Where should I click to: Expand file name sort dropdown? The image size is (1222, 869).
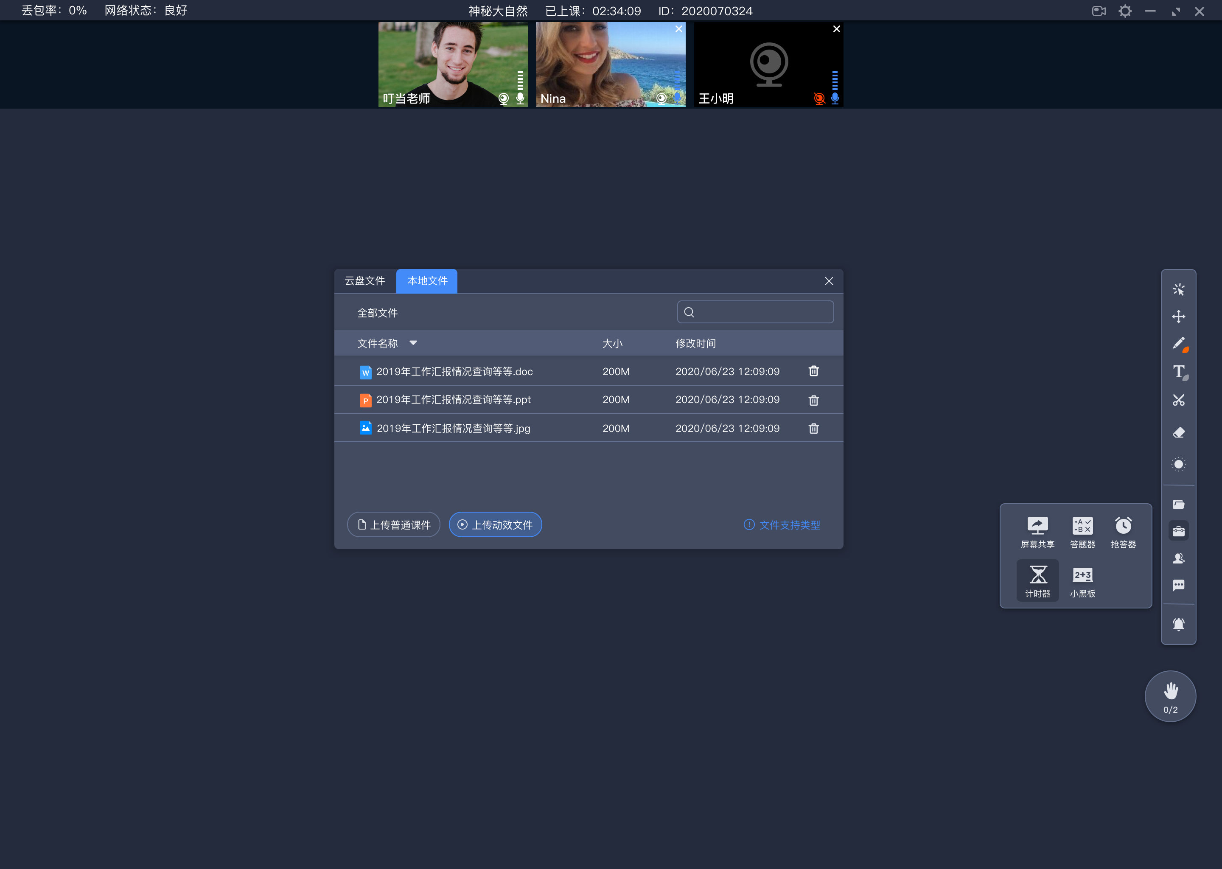tap(415, 343)
